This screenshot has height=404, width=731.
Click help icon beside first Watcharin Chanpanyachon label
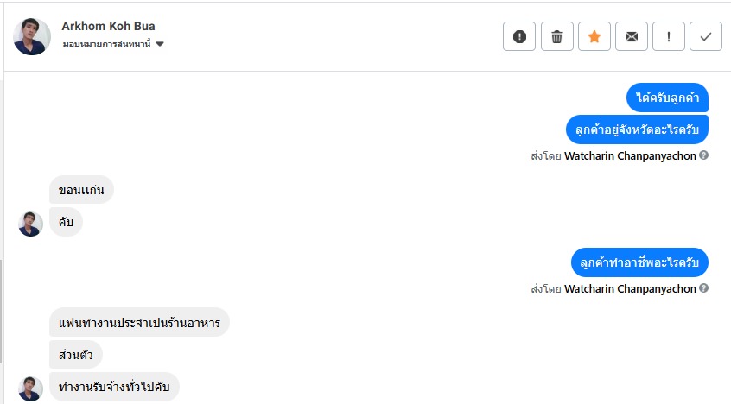coord(704,155)
